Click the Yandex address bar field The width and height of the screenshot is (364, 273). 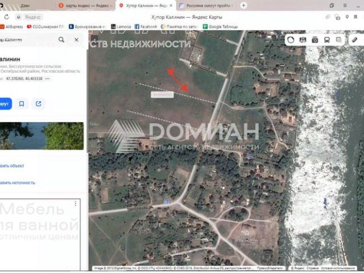pos(33,17)
